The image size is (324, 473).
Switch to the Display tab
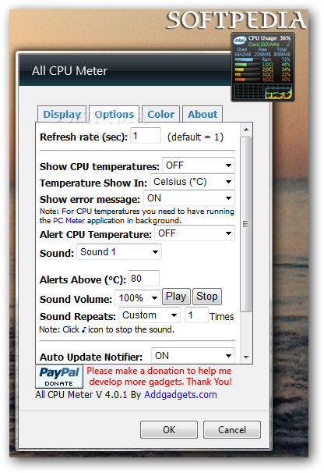(x=62, y=114)
